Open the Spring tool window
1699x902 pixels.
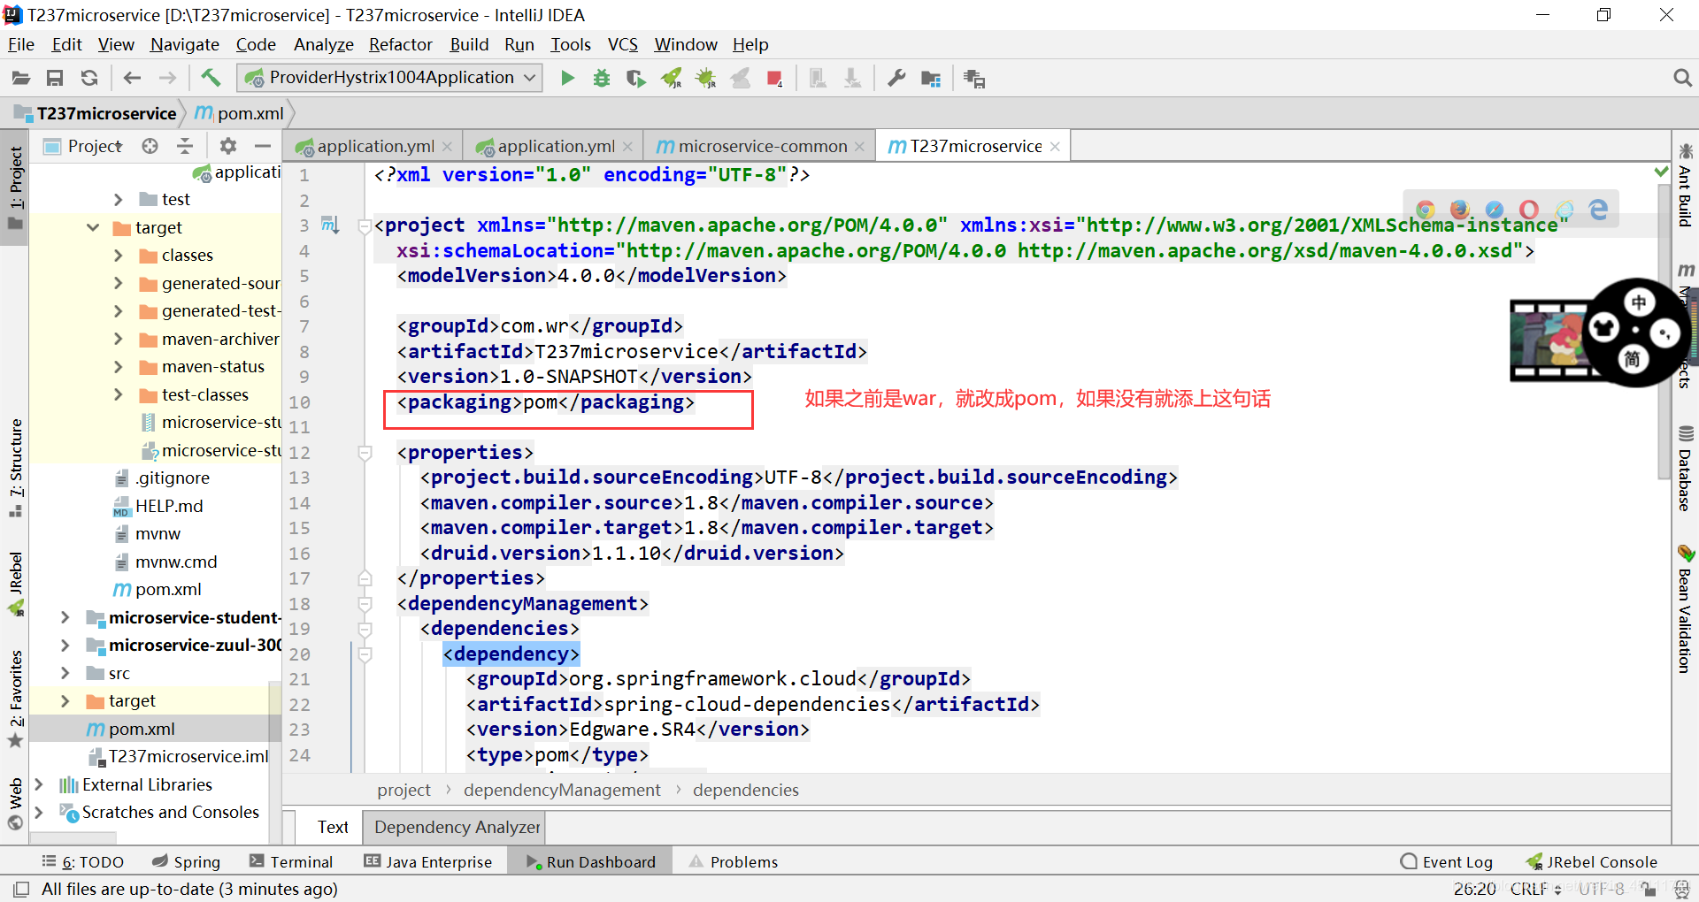click(186, 861)
